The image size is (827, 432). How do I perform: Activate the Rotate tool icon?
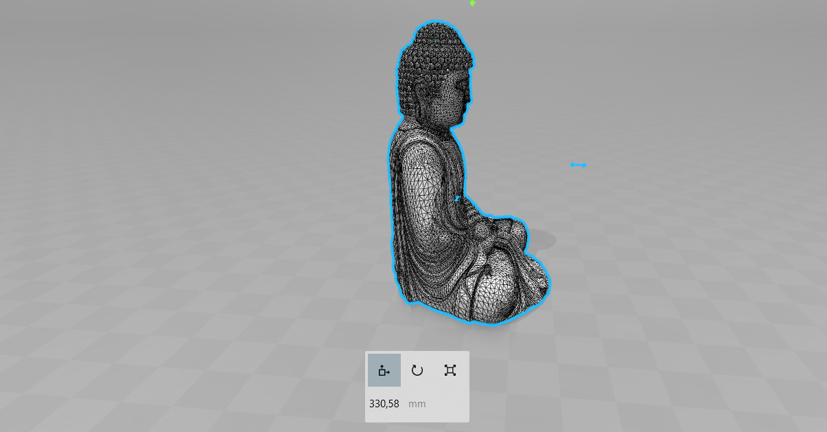click(417, 370)
